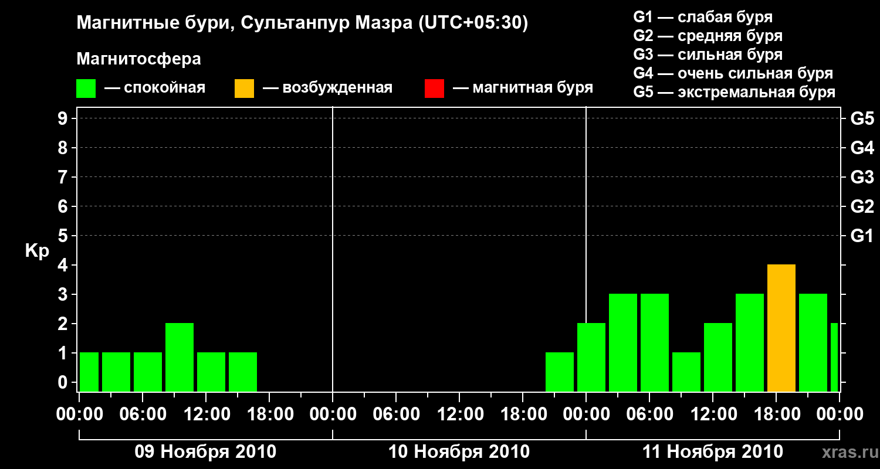Click the orange Kp 4 bar on 11 November
This screenshot has width=880, height=469.
(781, 328)
